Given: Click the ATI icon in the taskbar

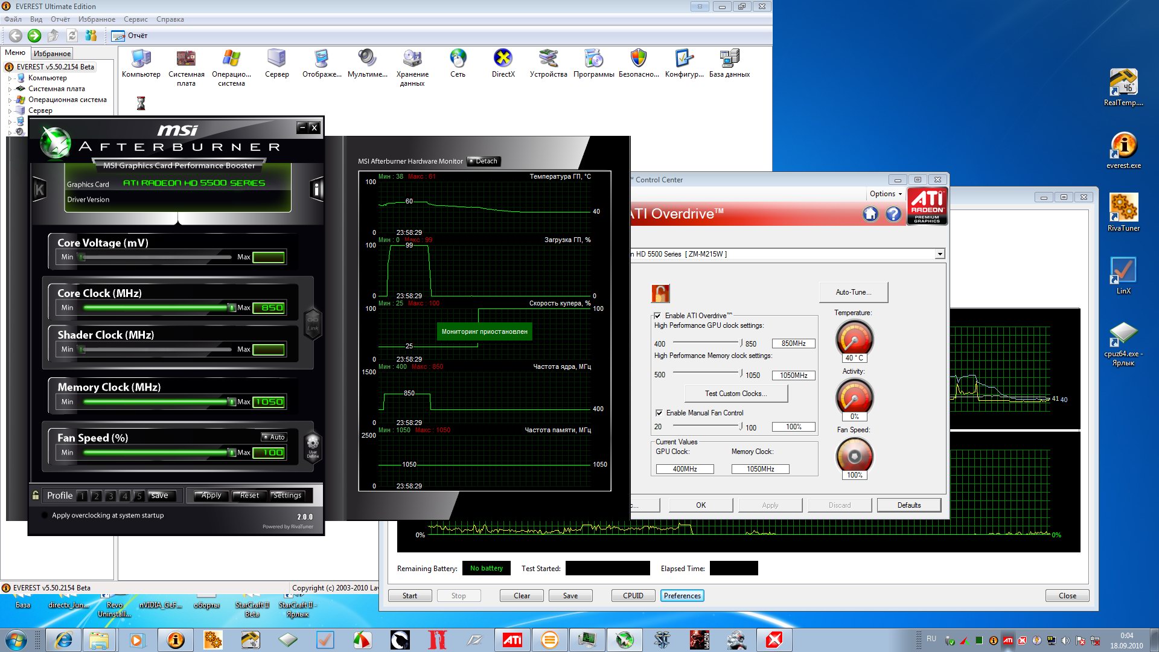Looking at the screenshot, I should [x=512, y=640].
